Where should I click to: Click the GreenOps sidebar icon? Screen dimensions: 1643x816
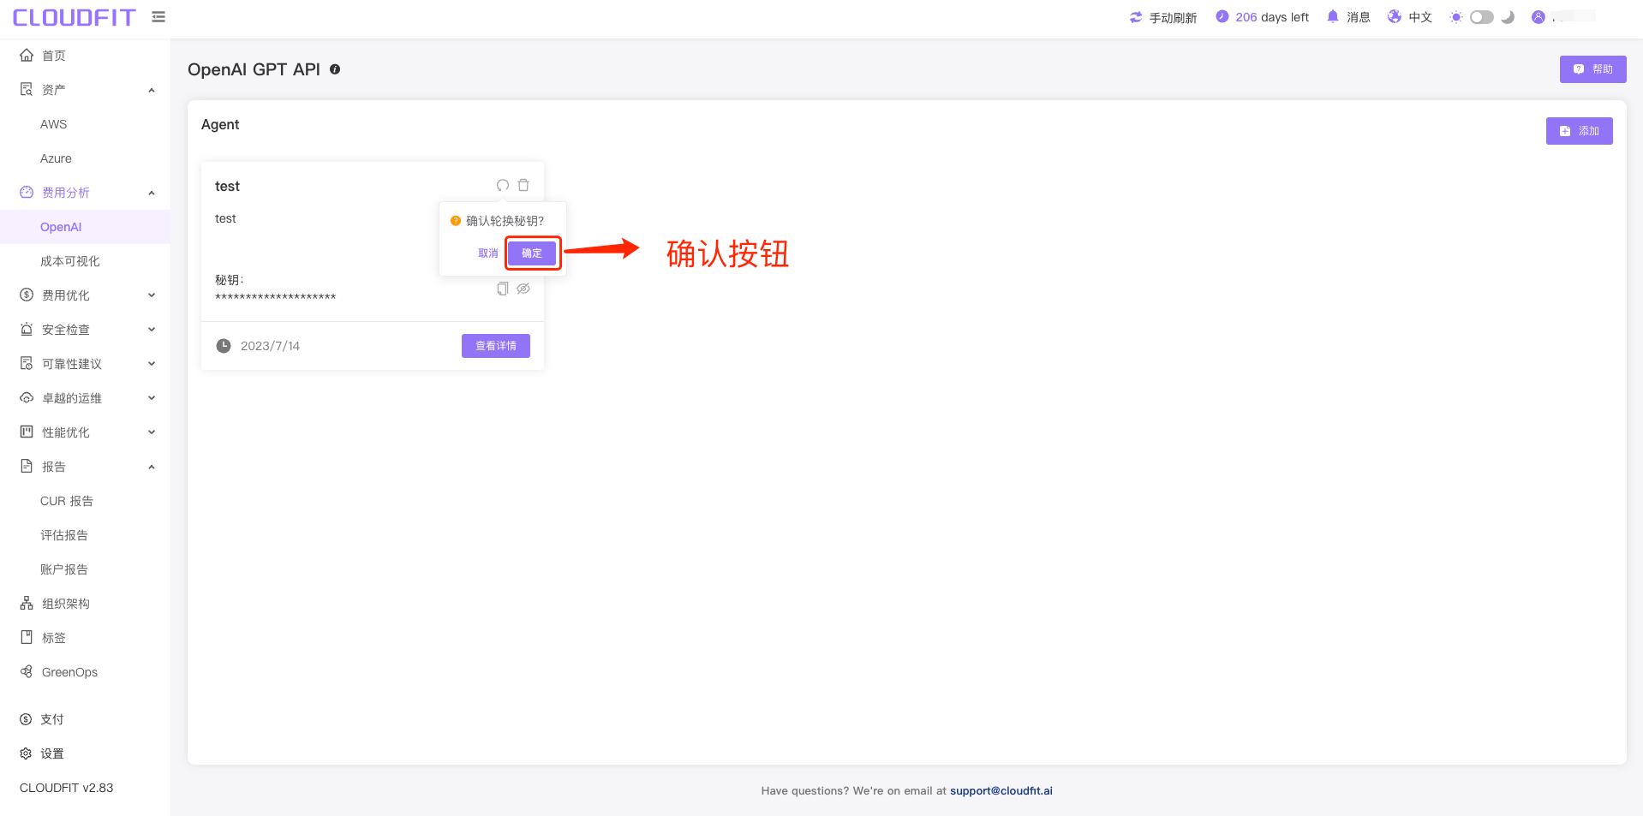27,671
